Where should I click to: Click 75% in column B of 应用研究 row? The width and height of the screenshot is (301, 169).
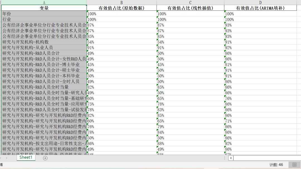(x=122, y=104)
